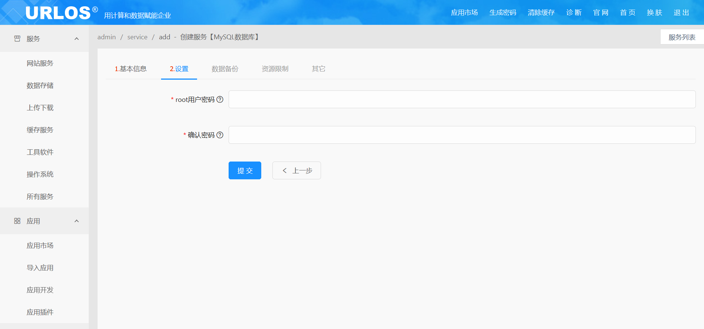This screenshot has width=704, height=329.
Task: Click the root用户密码 input field
Action: click(462, 99)
